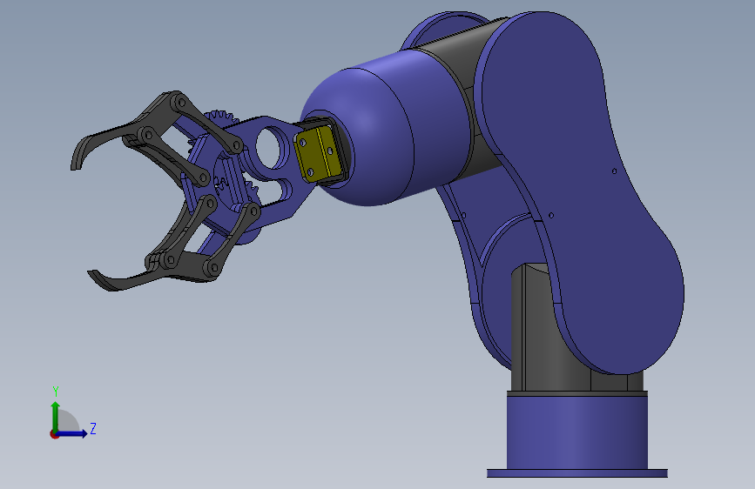Select the gear teeth behind the gripper
The height and width of the screenshot is (489, 755).
(221, 118)
